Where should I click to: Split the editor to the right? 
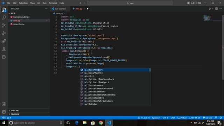coord(216,9)
